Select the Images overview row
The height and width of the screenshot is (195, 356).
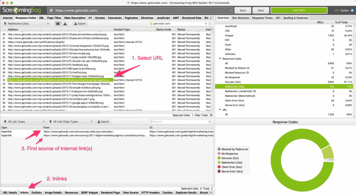click(284, 35)
